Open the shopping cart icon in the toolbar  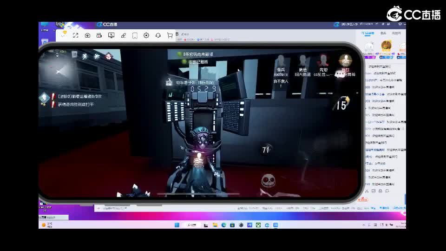[170, 35]
